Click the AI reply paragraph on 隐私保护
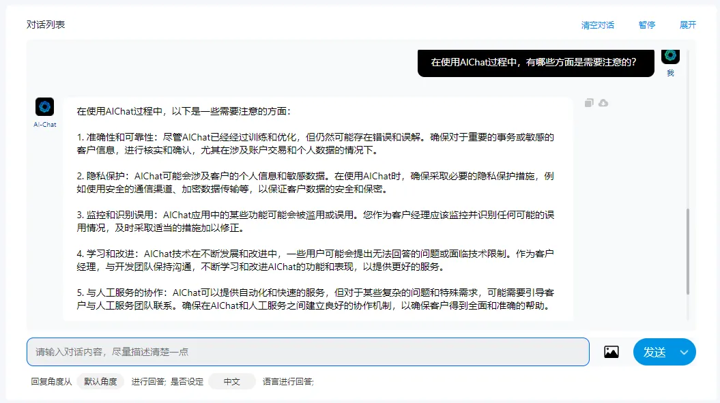 [x=315, y=182]
